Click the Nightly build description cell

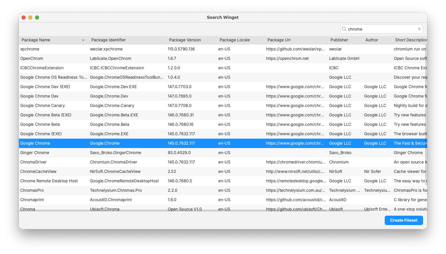pos(410,106)
